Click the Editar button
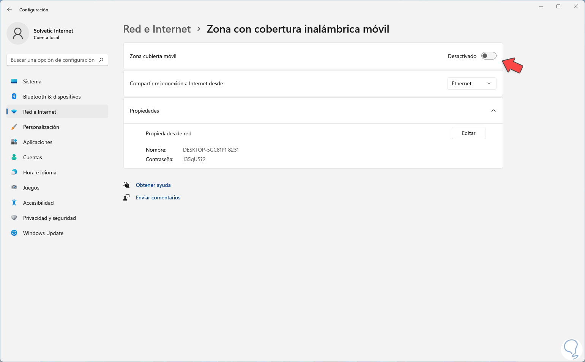 pyautogui.click(x=468, y=133)
